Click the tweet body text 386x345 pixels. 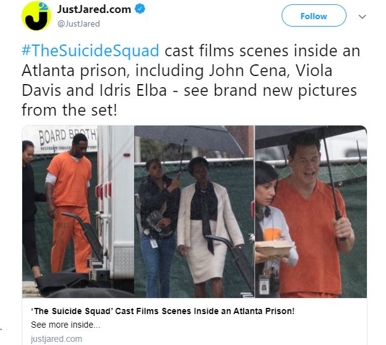click(191, 80)
